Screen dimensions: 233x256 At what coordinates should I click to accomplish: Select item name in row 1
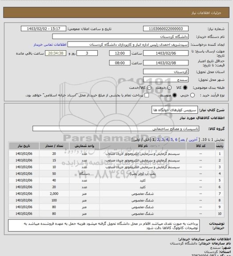tap(143, 154)
